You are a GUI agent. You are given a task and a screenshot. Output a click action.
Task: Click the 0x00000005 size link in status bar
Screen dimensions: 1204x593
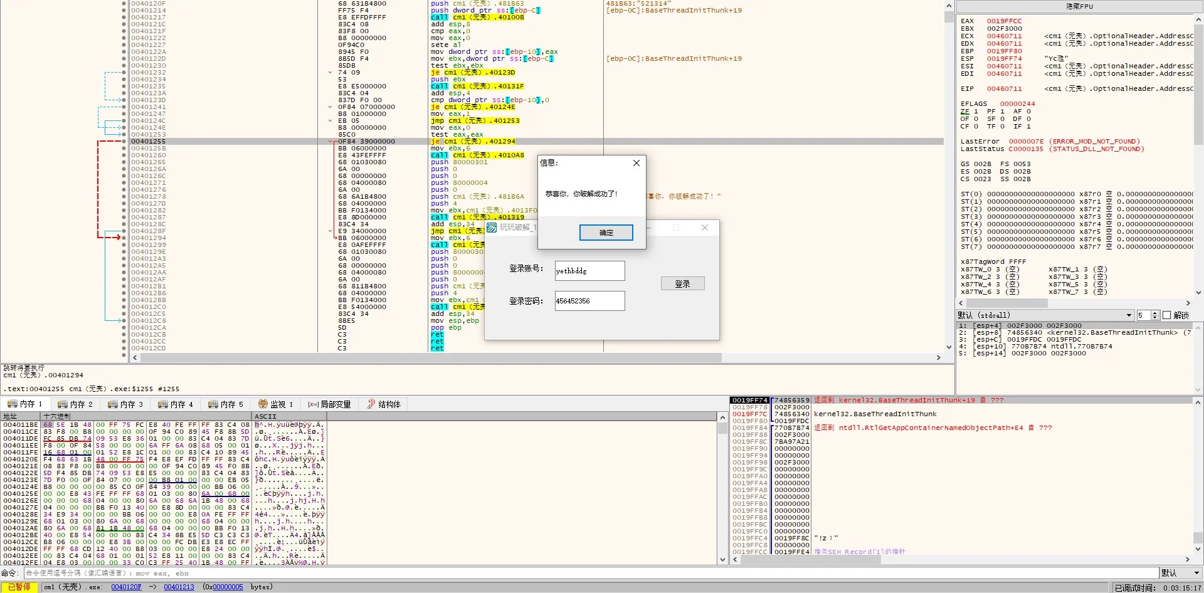[x=228, y=587]
